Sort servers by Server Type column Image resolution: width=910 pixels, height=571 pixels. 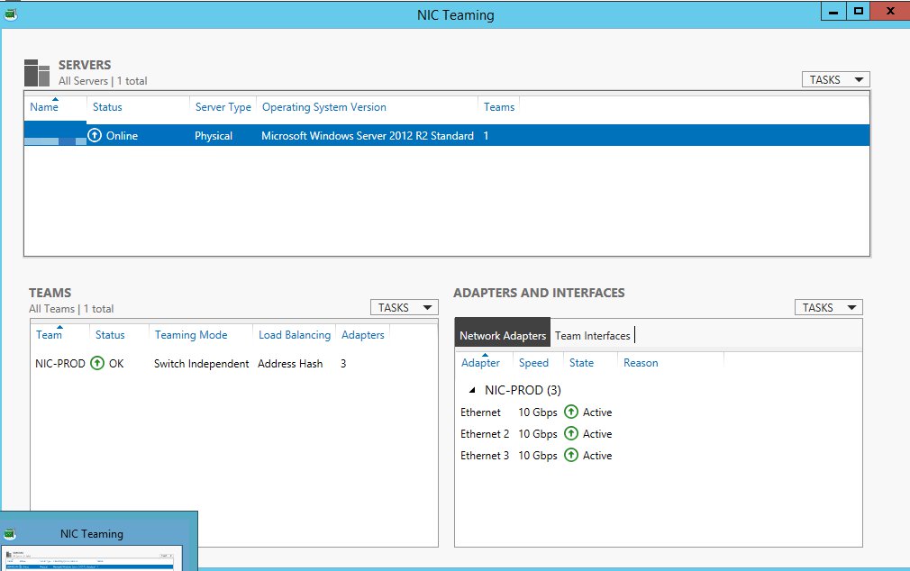point(223,107)
